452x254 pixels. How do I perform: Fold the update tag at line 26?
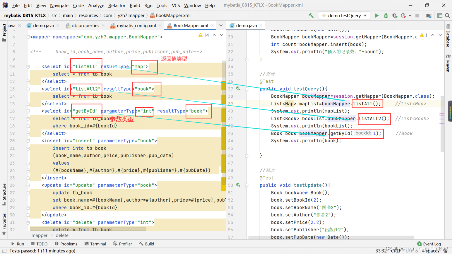28,185
